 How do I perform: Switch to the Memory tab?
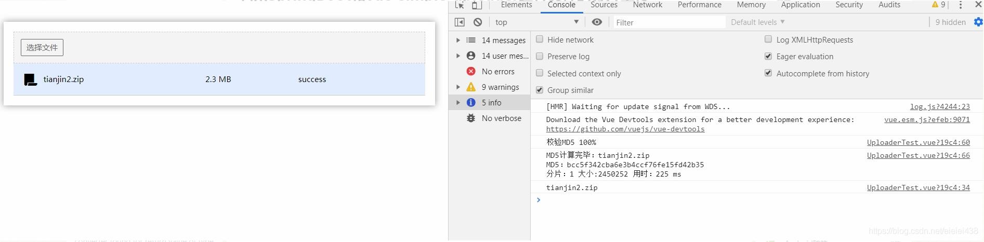pyautogui.click(x=751, y=5)
